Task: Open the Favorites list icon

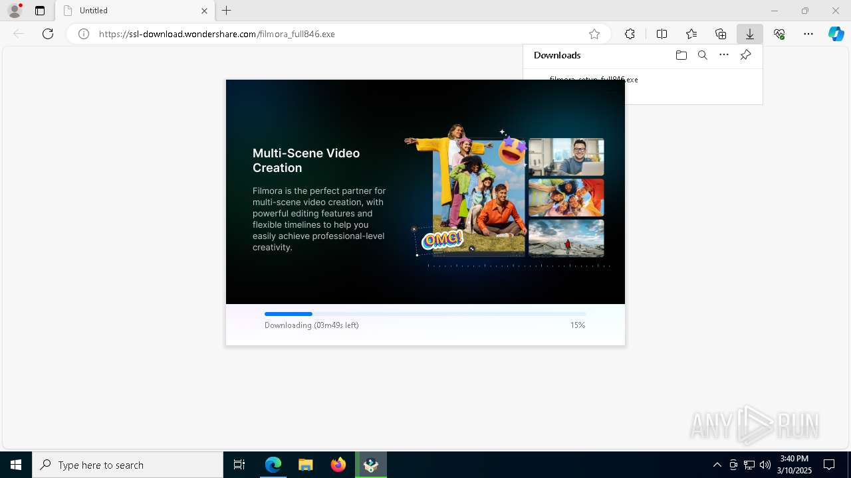Action: (691, 34)
